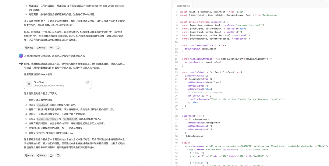Click the thumbs up icon on the upper response
329x166 pixels.
pyautogui.click(x=51, y=48)
